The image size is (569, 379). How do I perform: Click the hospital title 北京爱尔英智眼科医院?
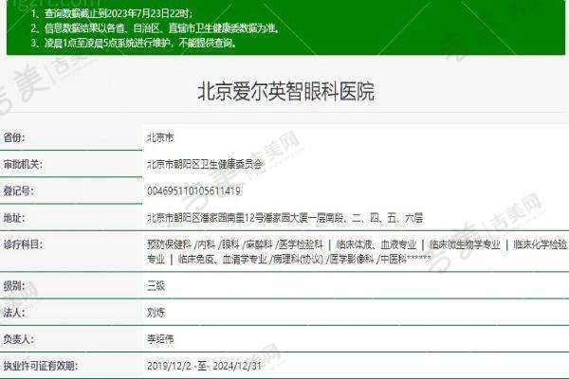click(284, 92)
